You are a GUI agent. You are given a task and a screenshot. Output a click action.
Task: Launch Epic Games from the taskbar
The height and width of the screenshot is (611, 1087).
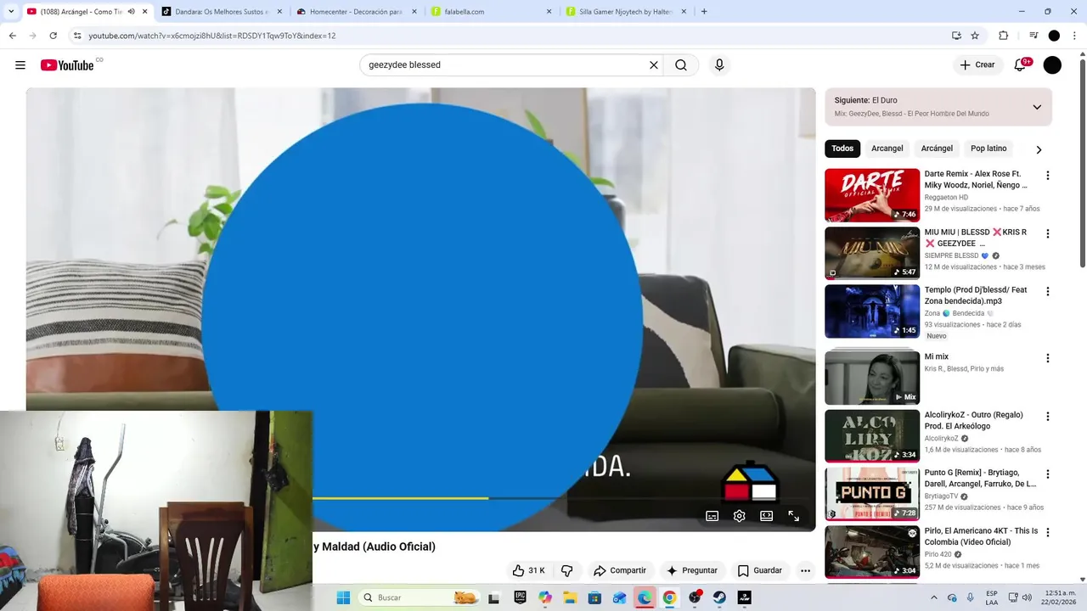520,597
